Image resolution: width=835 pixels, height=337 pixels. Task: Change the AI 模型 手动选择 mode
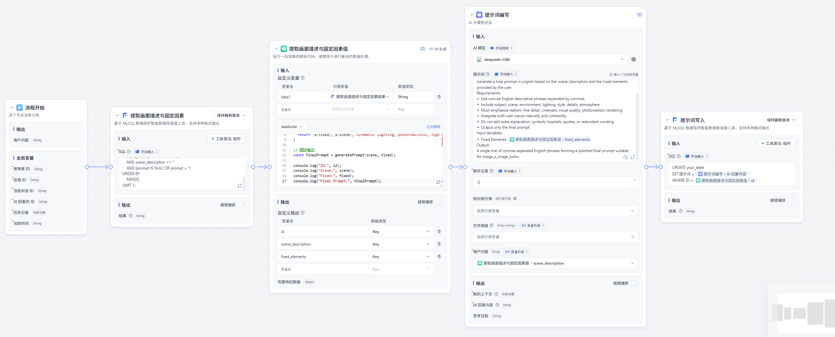point(501,48)
